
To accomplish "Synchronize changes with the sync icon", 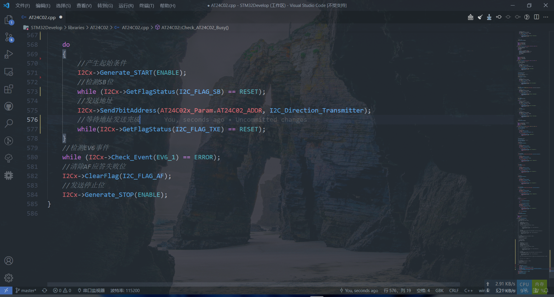I will (44, 290).
